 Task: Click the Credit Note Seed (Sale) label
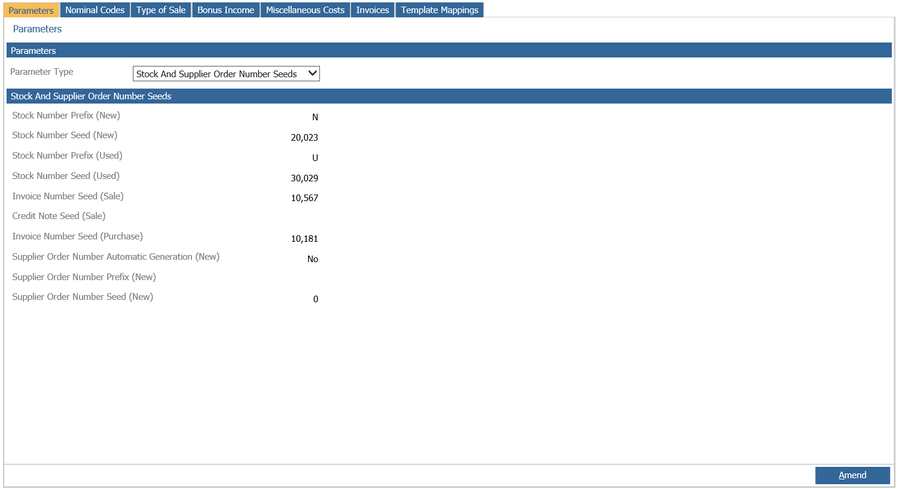tap(59, 216)
